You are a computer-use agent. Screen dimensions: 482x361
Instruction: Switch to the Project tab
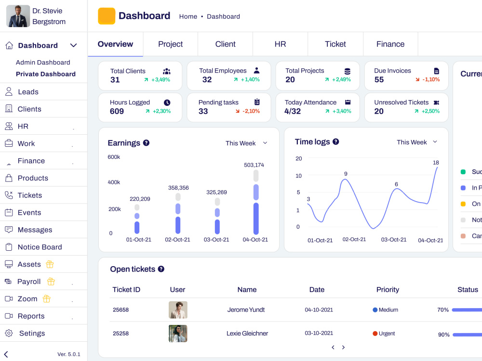click(x=170, y=44)
